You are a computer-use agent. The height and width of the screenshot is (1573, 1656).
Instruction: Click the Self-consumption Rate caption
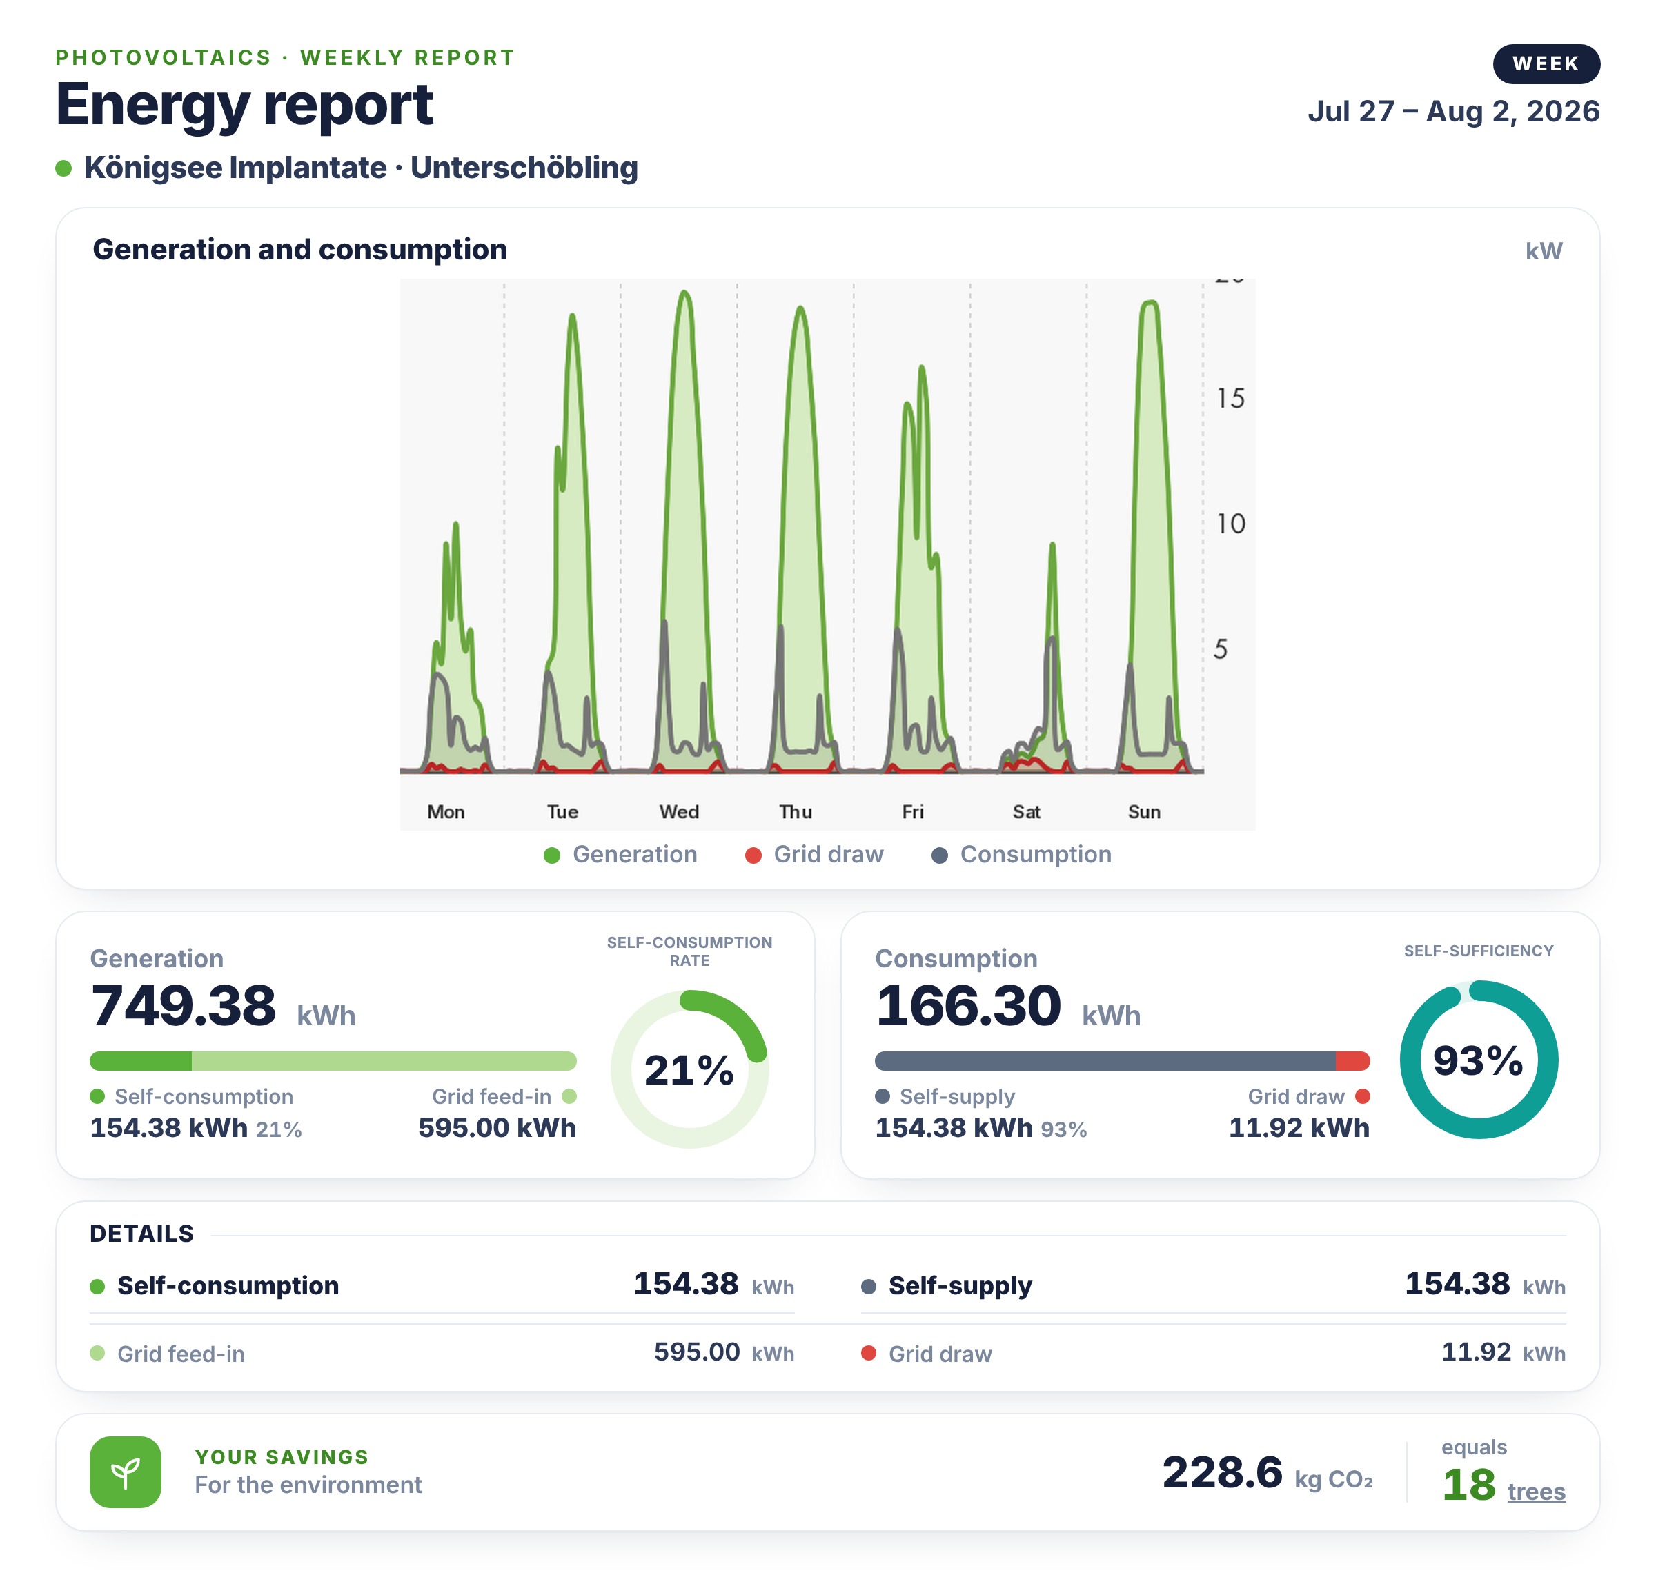pyautogui.click(x=689, y=951)
